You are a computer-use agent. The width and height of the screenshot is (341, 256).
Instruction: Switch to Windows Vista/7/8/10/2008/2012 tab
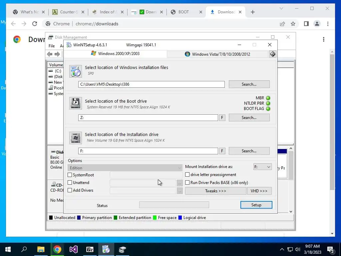point(217,54)
